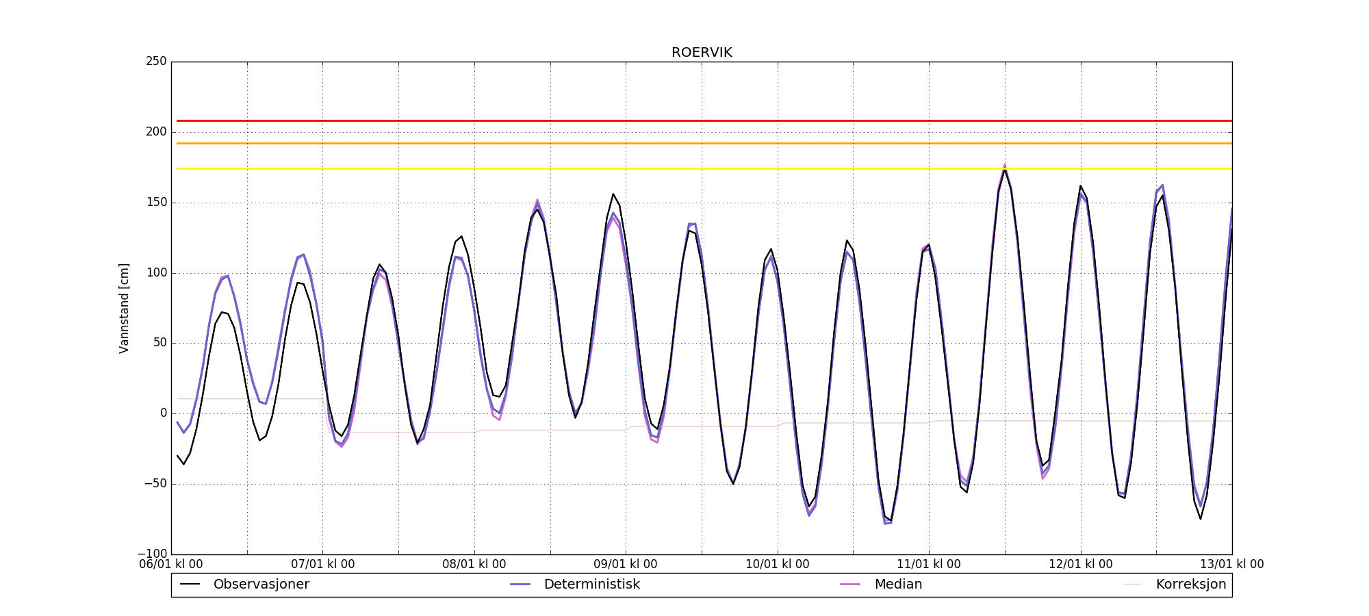The width and height of the screenshot is (1369, 616).
Task: Click the Deterministisk legend label
Action: pyautogui.click(x=591, y=585)
